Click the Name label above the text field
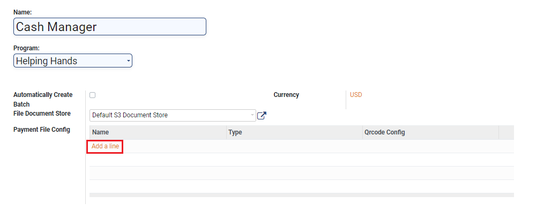The height and width of the screenshot is (218, 544). point(22,11)
